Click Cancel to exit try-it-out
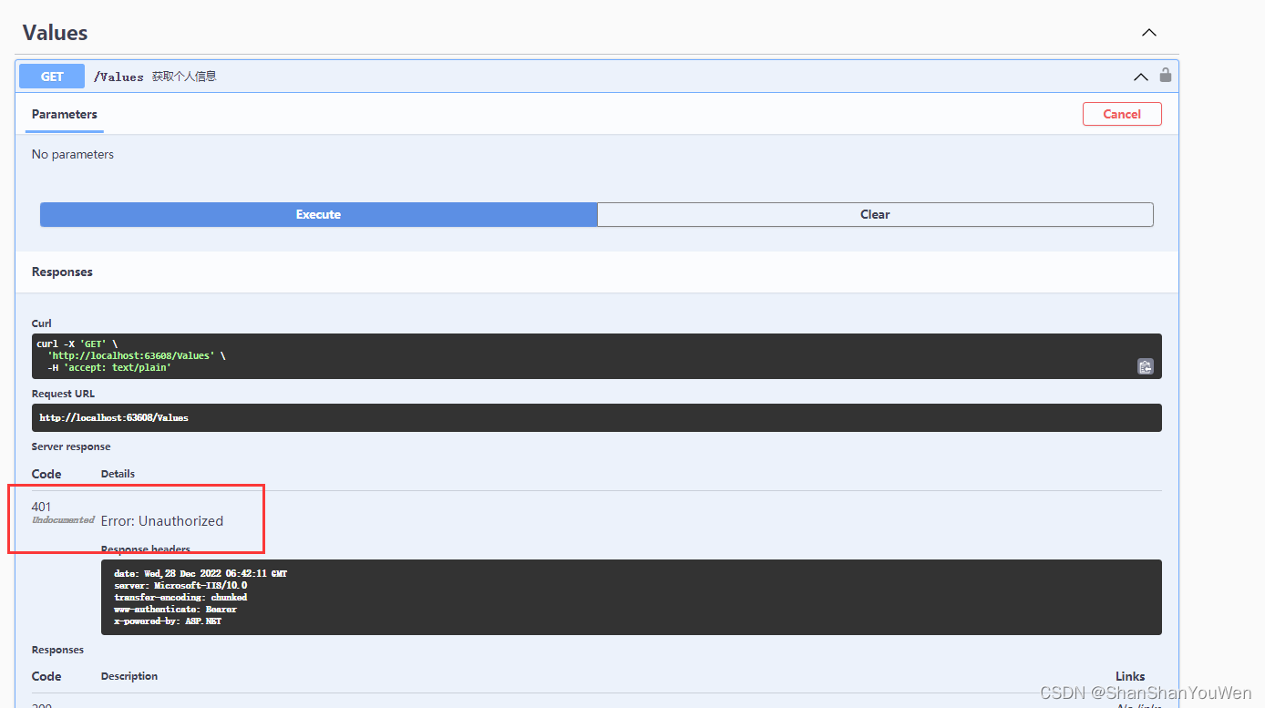The width and height of the screenshot is (1265, 708). click(x=1122, y=113)
